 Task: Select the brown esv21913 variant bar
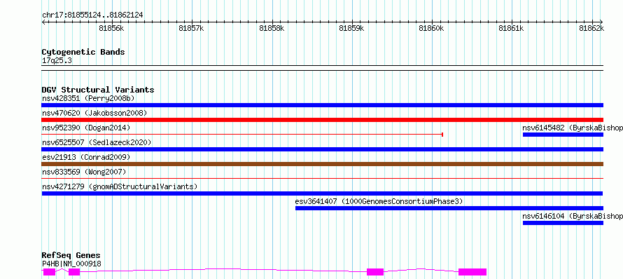pos(322,164)
